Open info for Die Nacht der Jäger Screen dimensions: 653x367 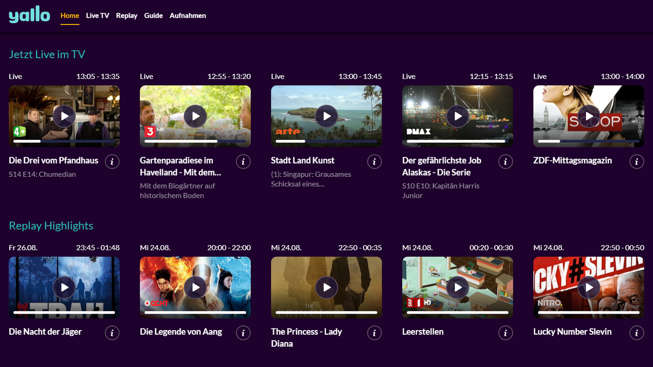pyautogui.click(x=112, y=333)
